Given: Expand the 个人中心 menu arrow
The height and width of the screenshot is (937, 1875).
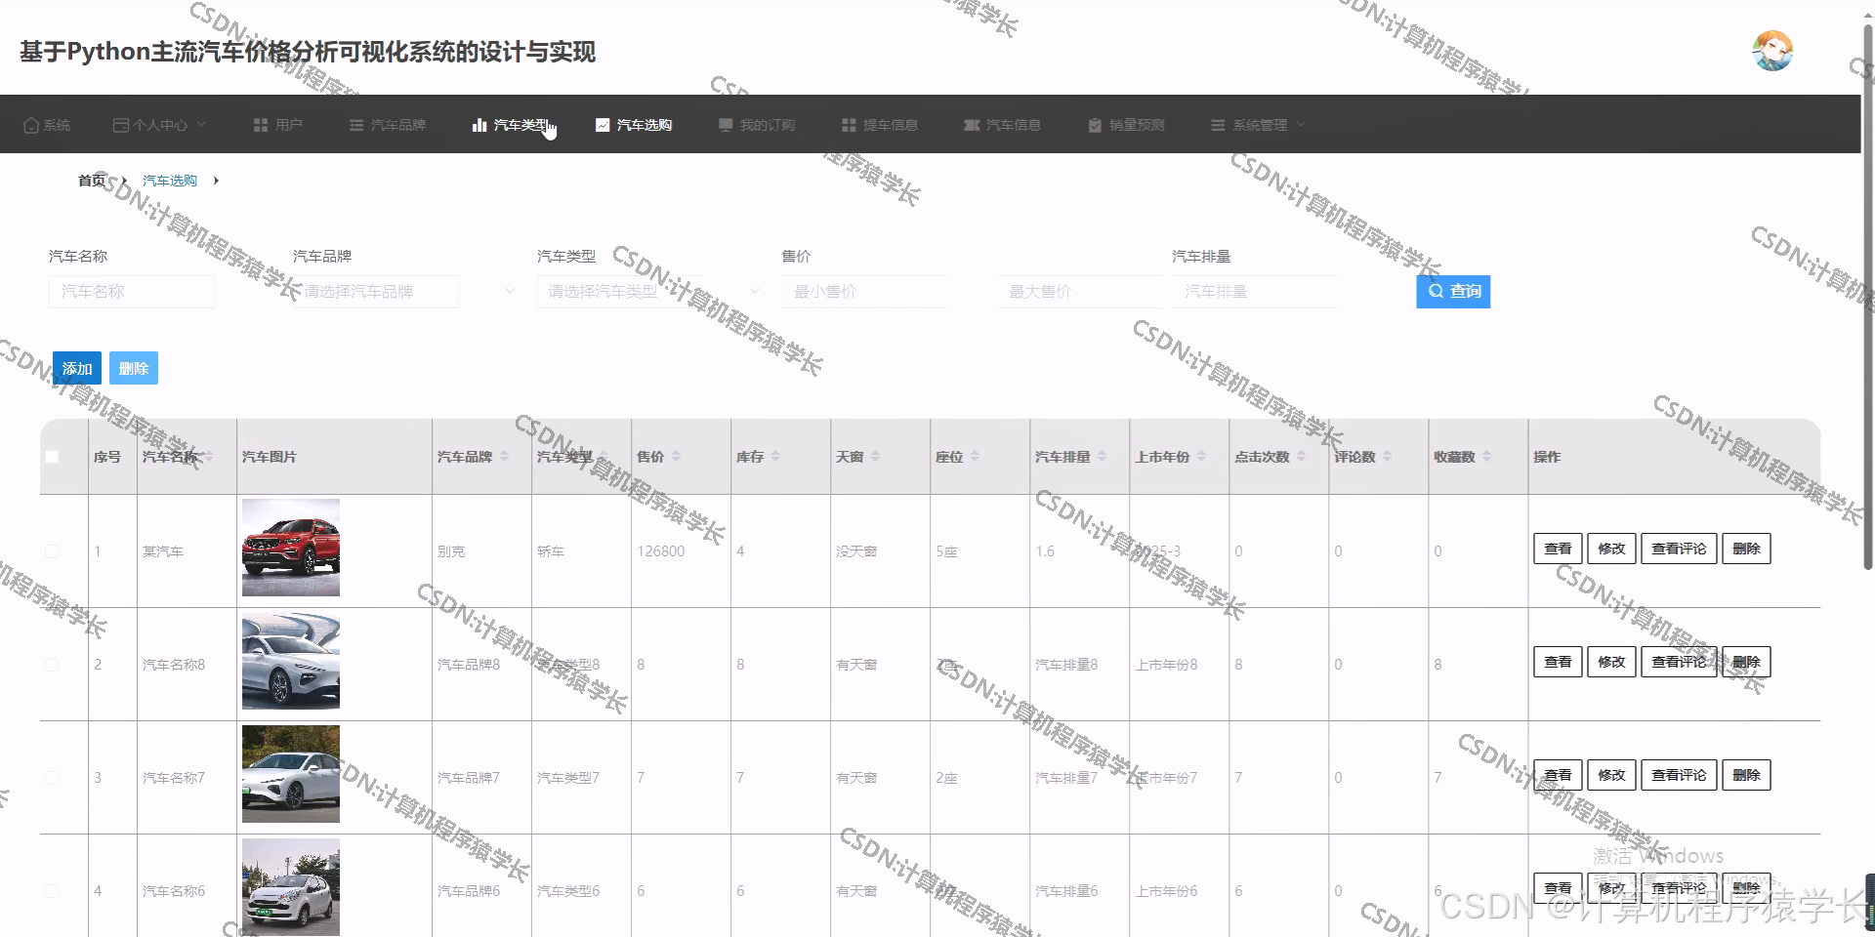Looking at the screenshot, I should point(201,124).
